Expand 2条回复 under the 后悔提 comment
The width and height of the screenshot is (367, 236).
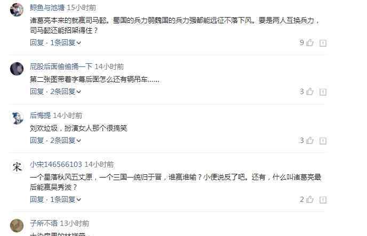pyautogui.click(x=66, y=140)
